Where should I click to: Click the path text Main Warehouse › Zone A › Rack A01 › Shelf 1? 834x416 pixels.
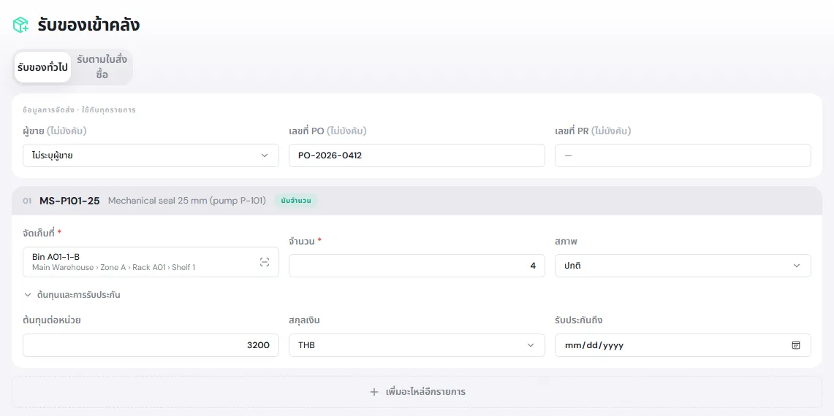pos(113,268)
